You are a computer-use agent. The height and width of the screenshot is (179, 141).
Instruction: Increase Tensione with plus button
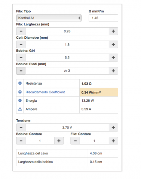pyautogui.click(x=113, y=128)
